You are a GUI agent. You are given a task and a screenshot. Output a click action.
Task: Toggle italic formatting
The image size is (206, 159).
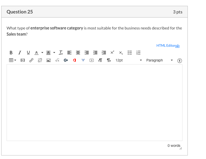pyautogui.click(x=20, y=53)
